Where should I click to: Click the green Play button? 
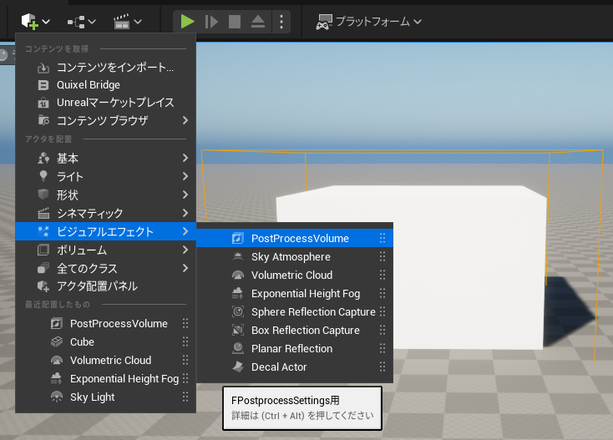pos(187,21)
